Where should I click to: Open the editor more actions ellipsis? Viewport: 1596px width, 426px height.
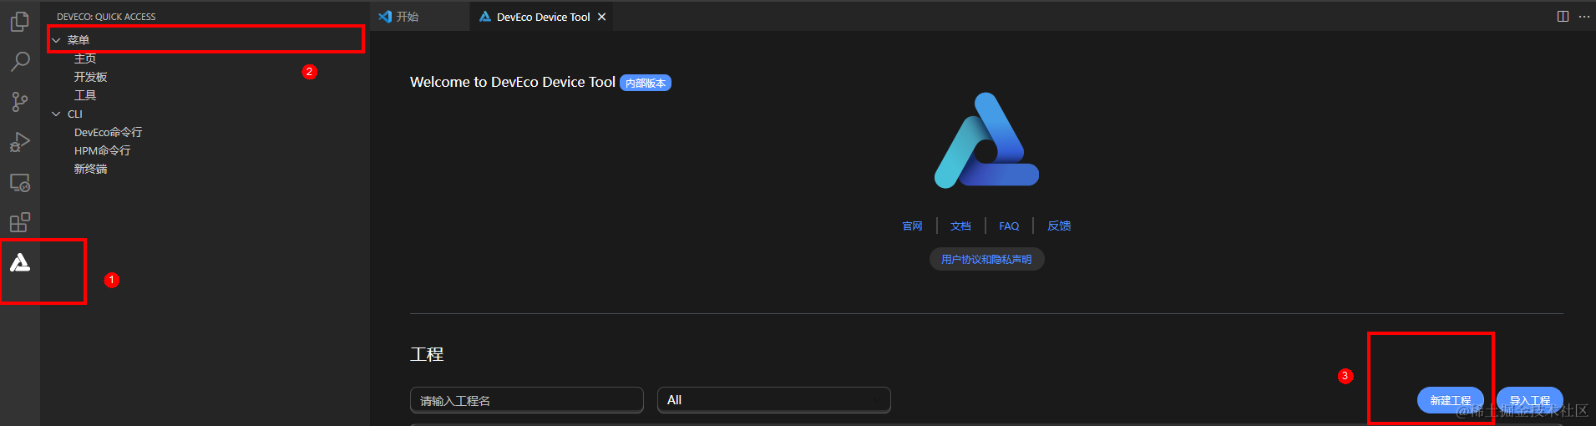[x=1584, y=17]
